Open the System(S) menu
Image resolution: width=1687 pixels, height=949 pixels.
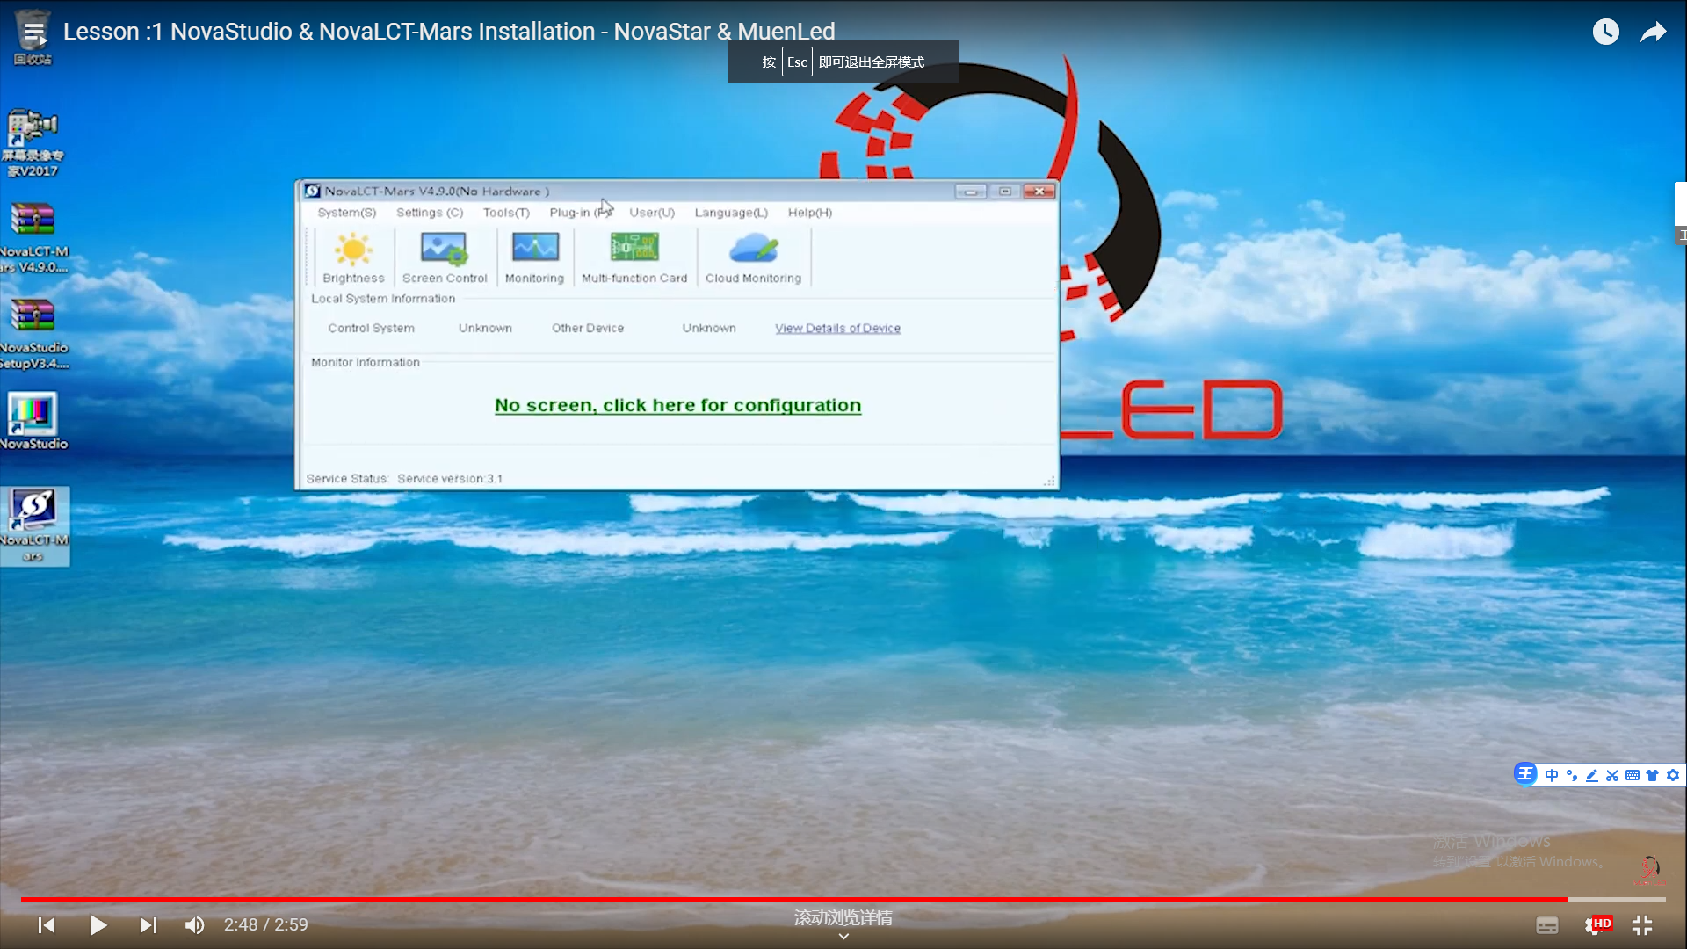346,213
